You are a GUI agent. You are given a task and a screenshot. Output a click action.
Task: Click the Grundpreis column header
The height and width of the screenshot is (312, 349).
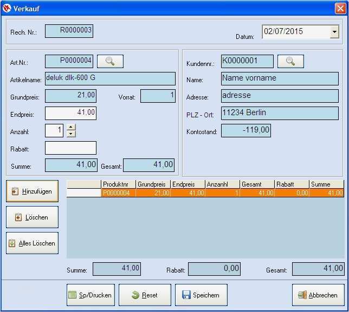coord(153,184)
